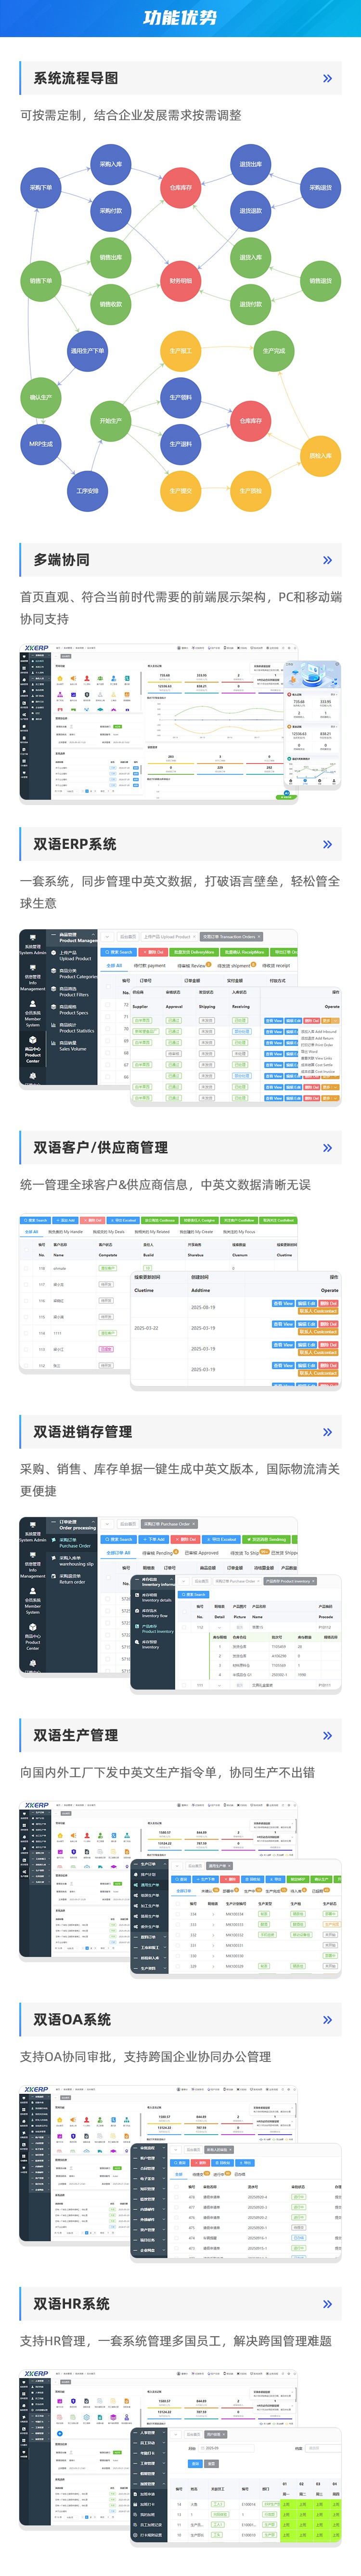The height and width of the screenshot is (2576, 361).
Task: Switch to the 全部 All filter tab
Action: point(115,965)
